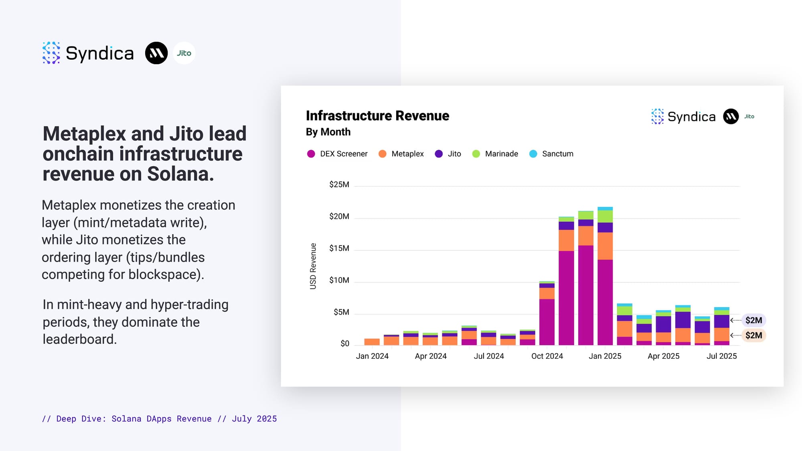Click the tallest bar at Jan 2025
802x451 pixels.
tap(605, 276)
